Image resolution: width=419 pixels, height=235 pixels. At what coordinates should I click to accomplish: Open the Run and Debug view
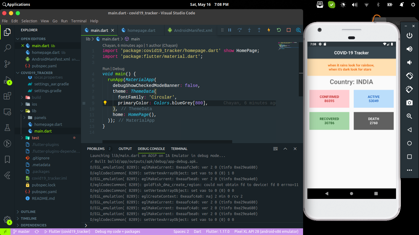7,80
